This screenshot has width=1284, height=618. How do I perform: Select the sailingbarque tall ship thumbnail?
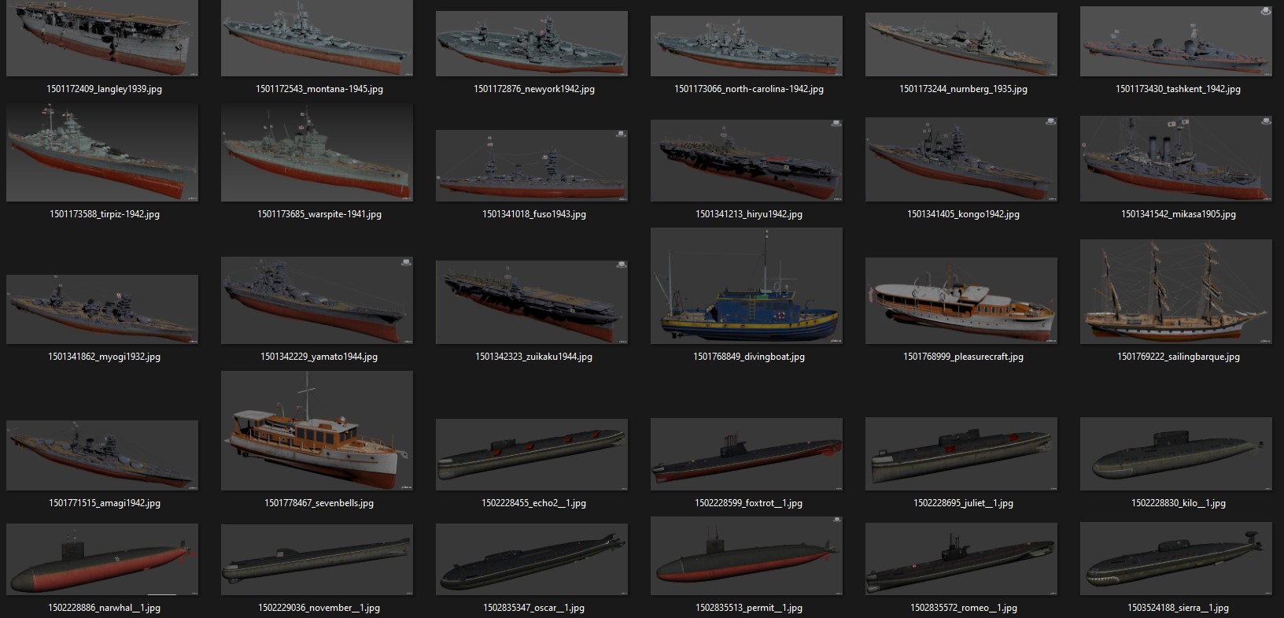pyautogui.click(x=1176, y=291)
